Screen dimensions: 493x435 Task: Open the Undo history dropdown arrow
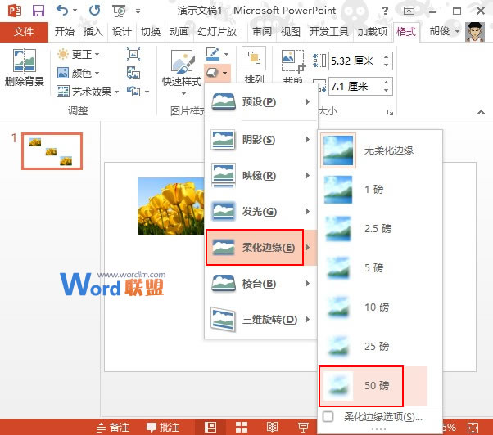[x=75, y=11]
